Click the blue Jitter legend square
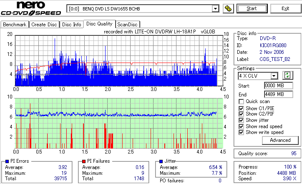This screenshot has width=302, height=184. coord(161,161)
